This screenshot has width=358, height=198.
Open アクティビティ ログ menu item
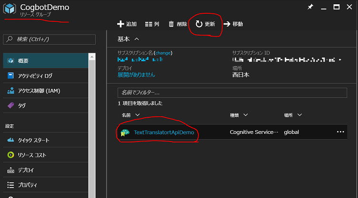(46, 75)
